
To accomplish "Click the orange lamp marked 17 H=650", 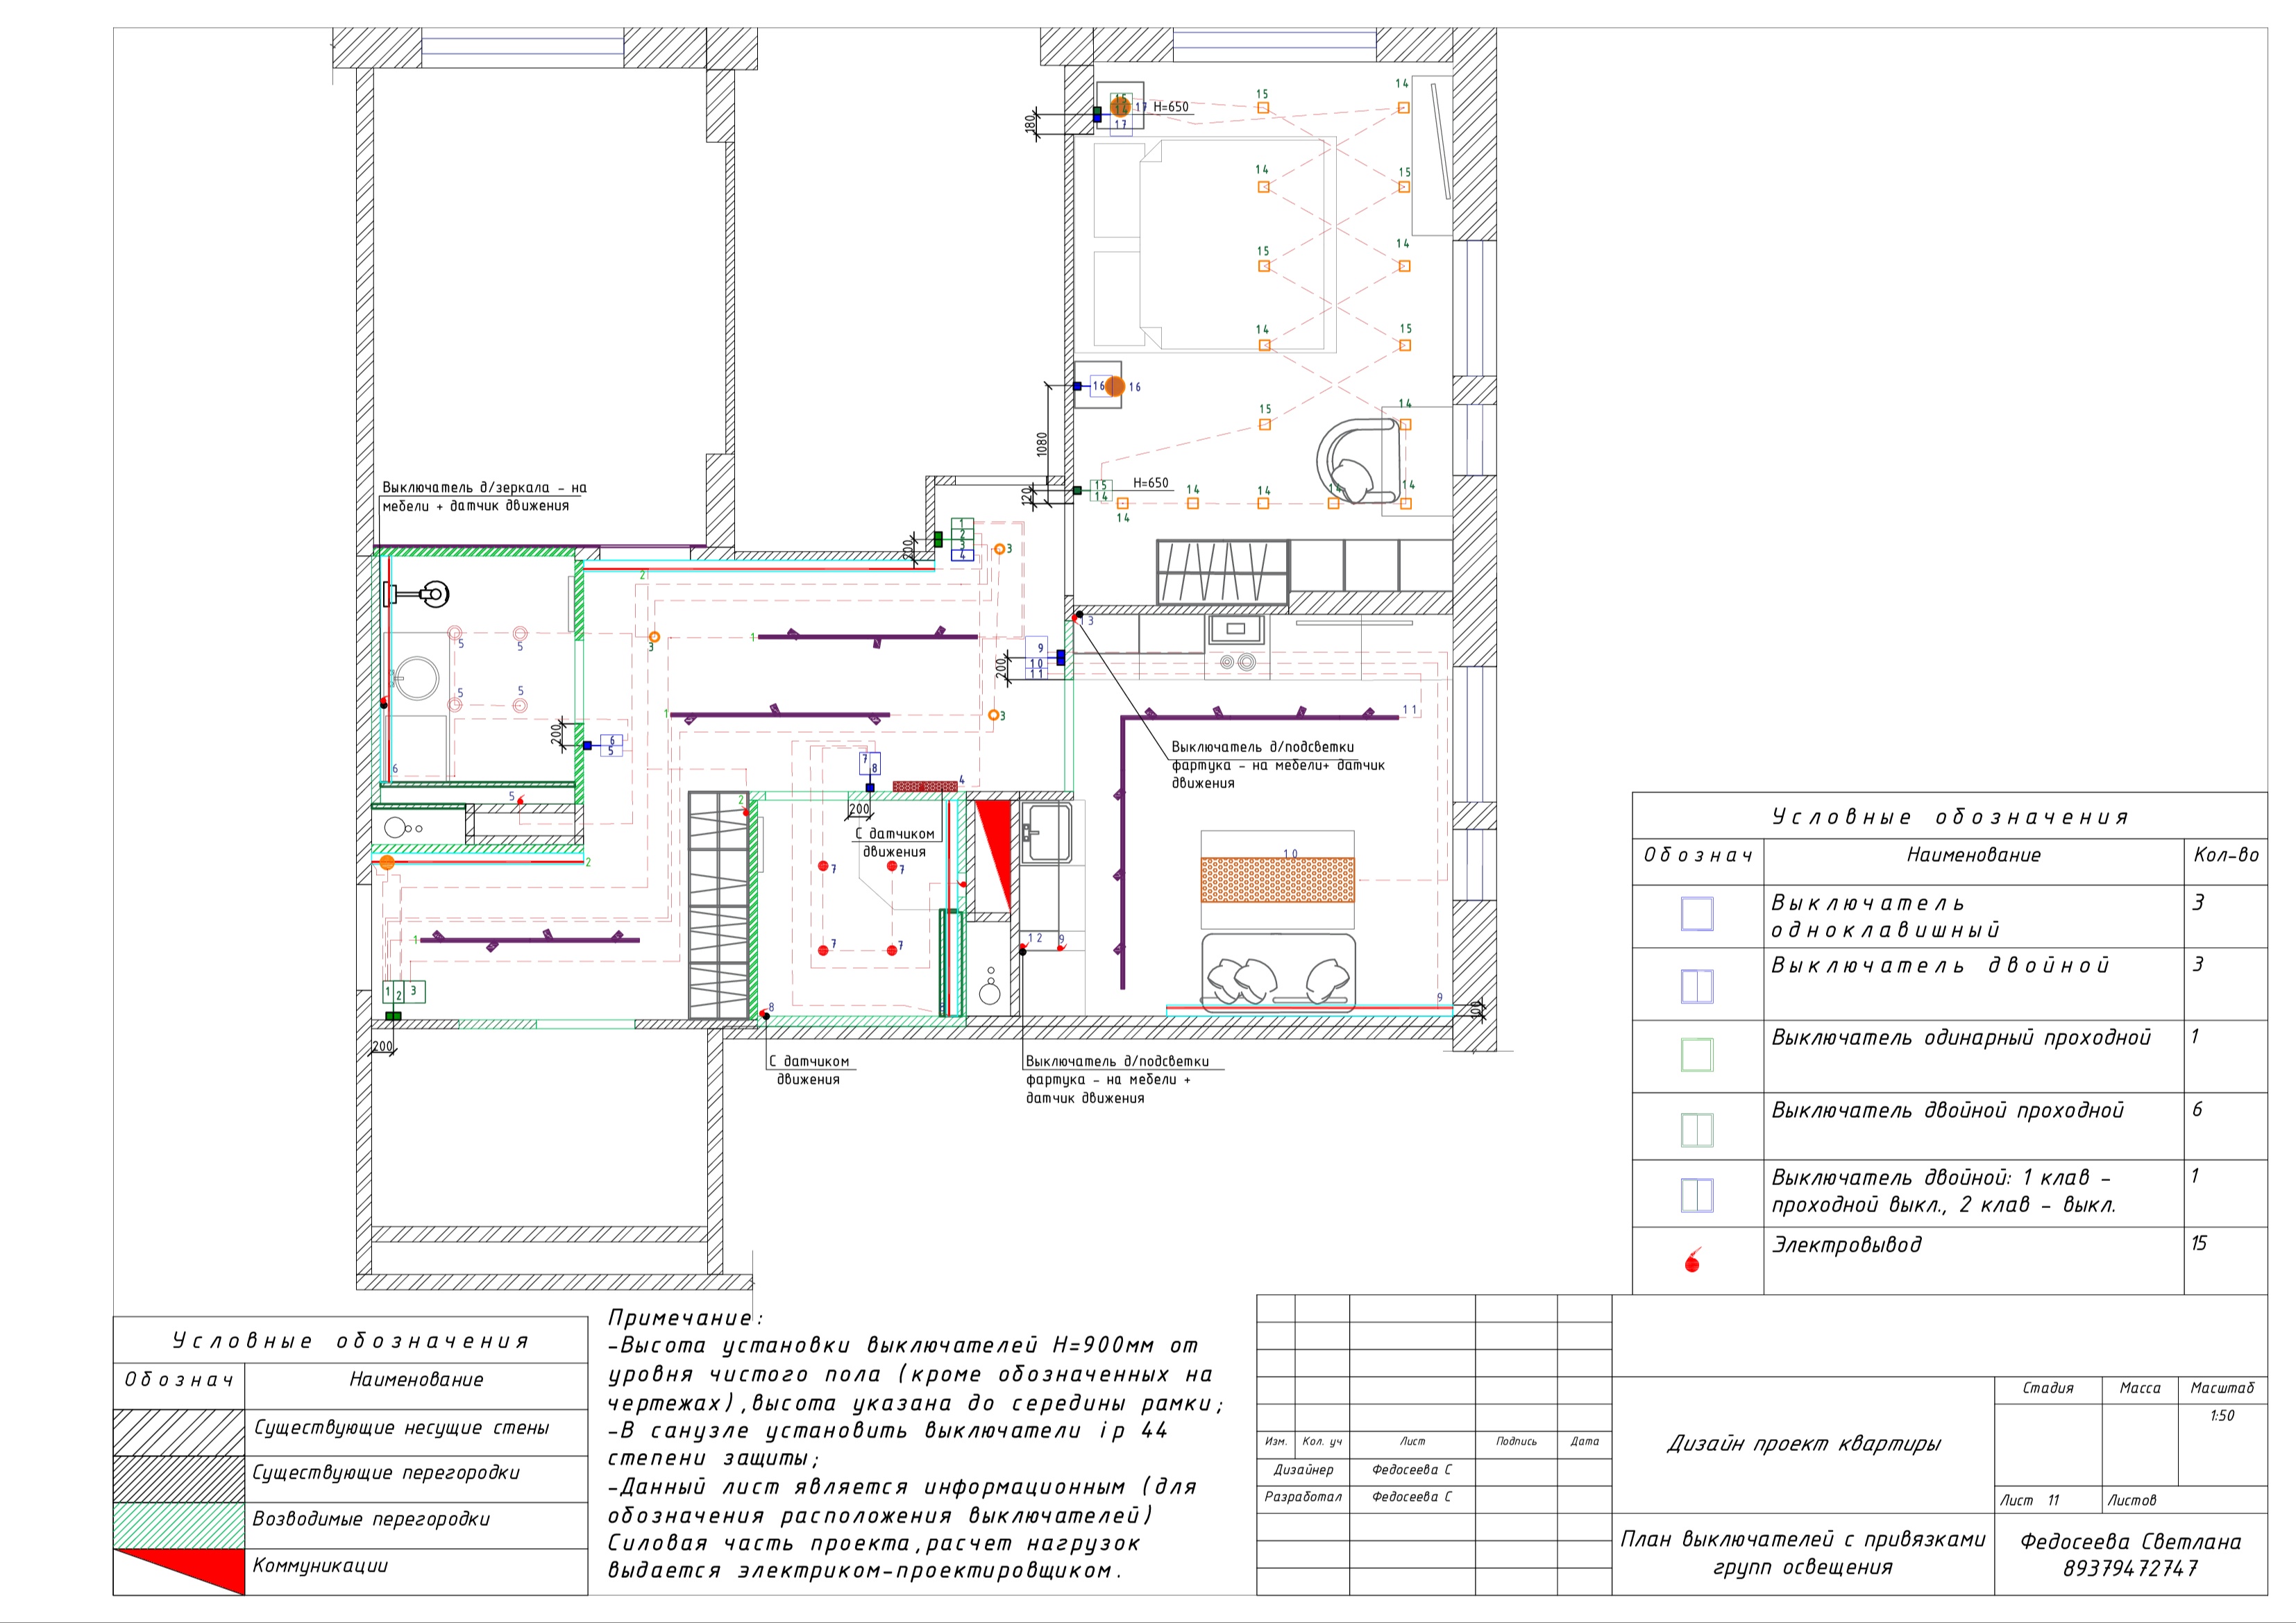I will click(1120, 106).
